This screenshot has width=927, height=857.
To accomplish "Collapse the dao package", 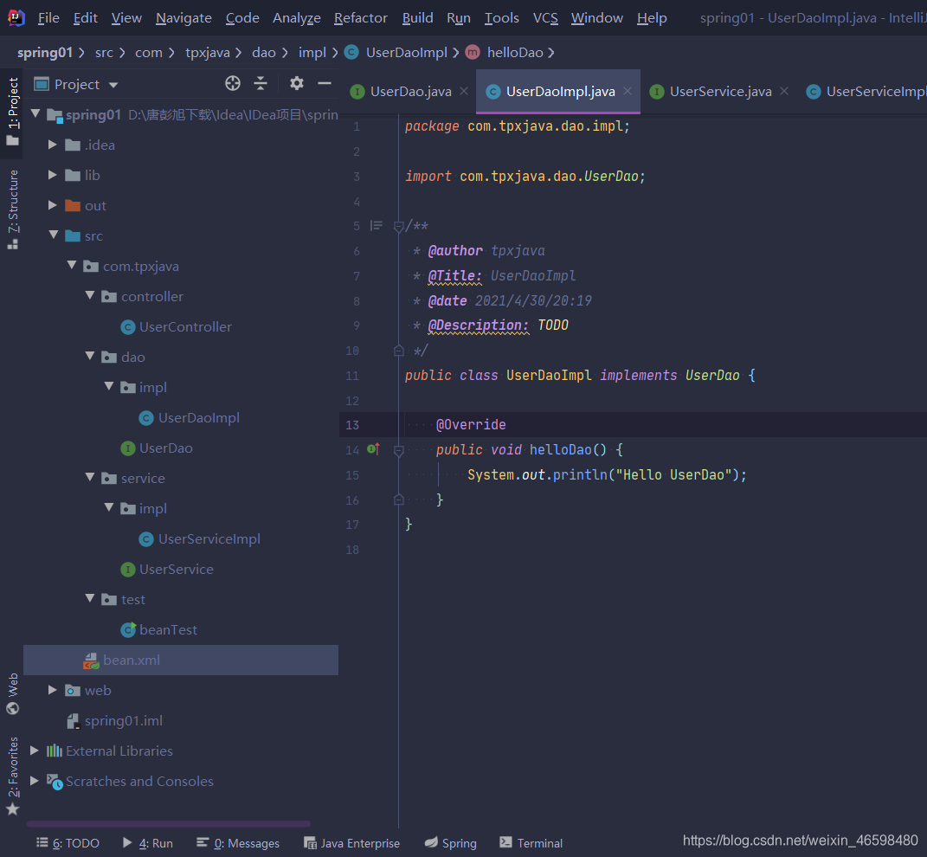I will pyautogui.click(x=90, y=356).
